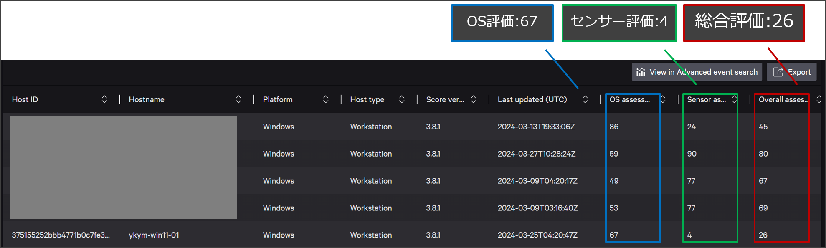826x248 pixels.
Task: Sort by Platform column arrows
Action: 326,99
